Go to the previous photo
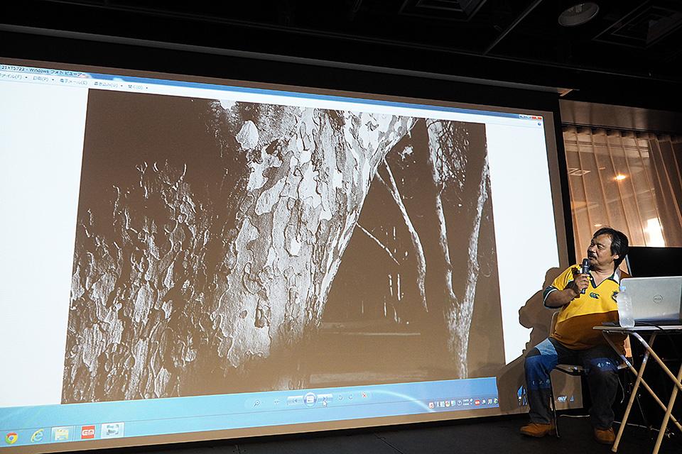The height and width of the screenshot is (454, 682). coord(296,400)
